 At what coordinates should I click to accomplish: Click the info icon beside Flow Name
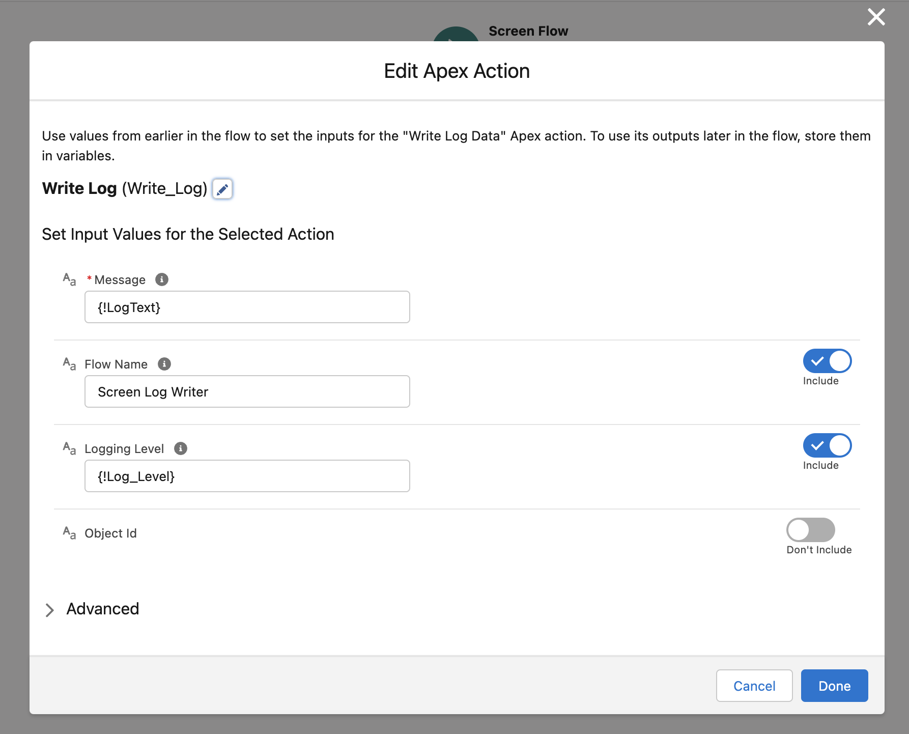(x=164, y=364)
